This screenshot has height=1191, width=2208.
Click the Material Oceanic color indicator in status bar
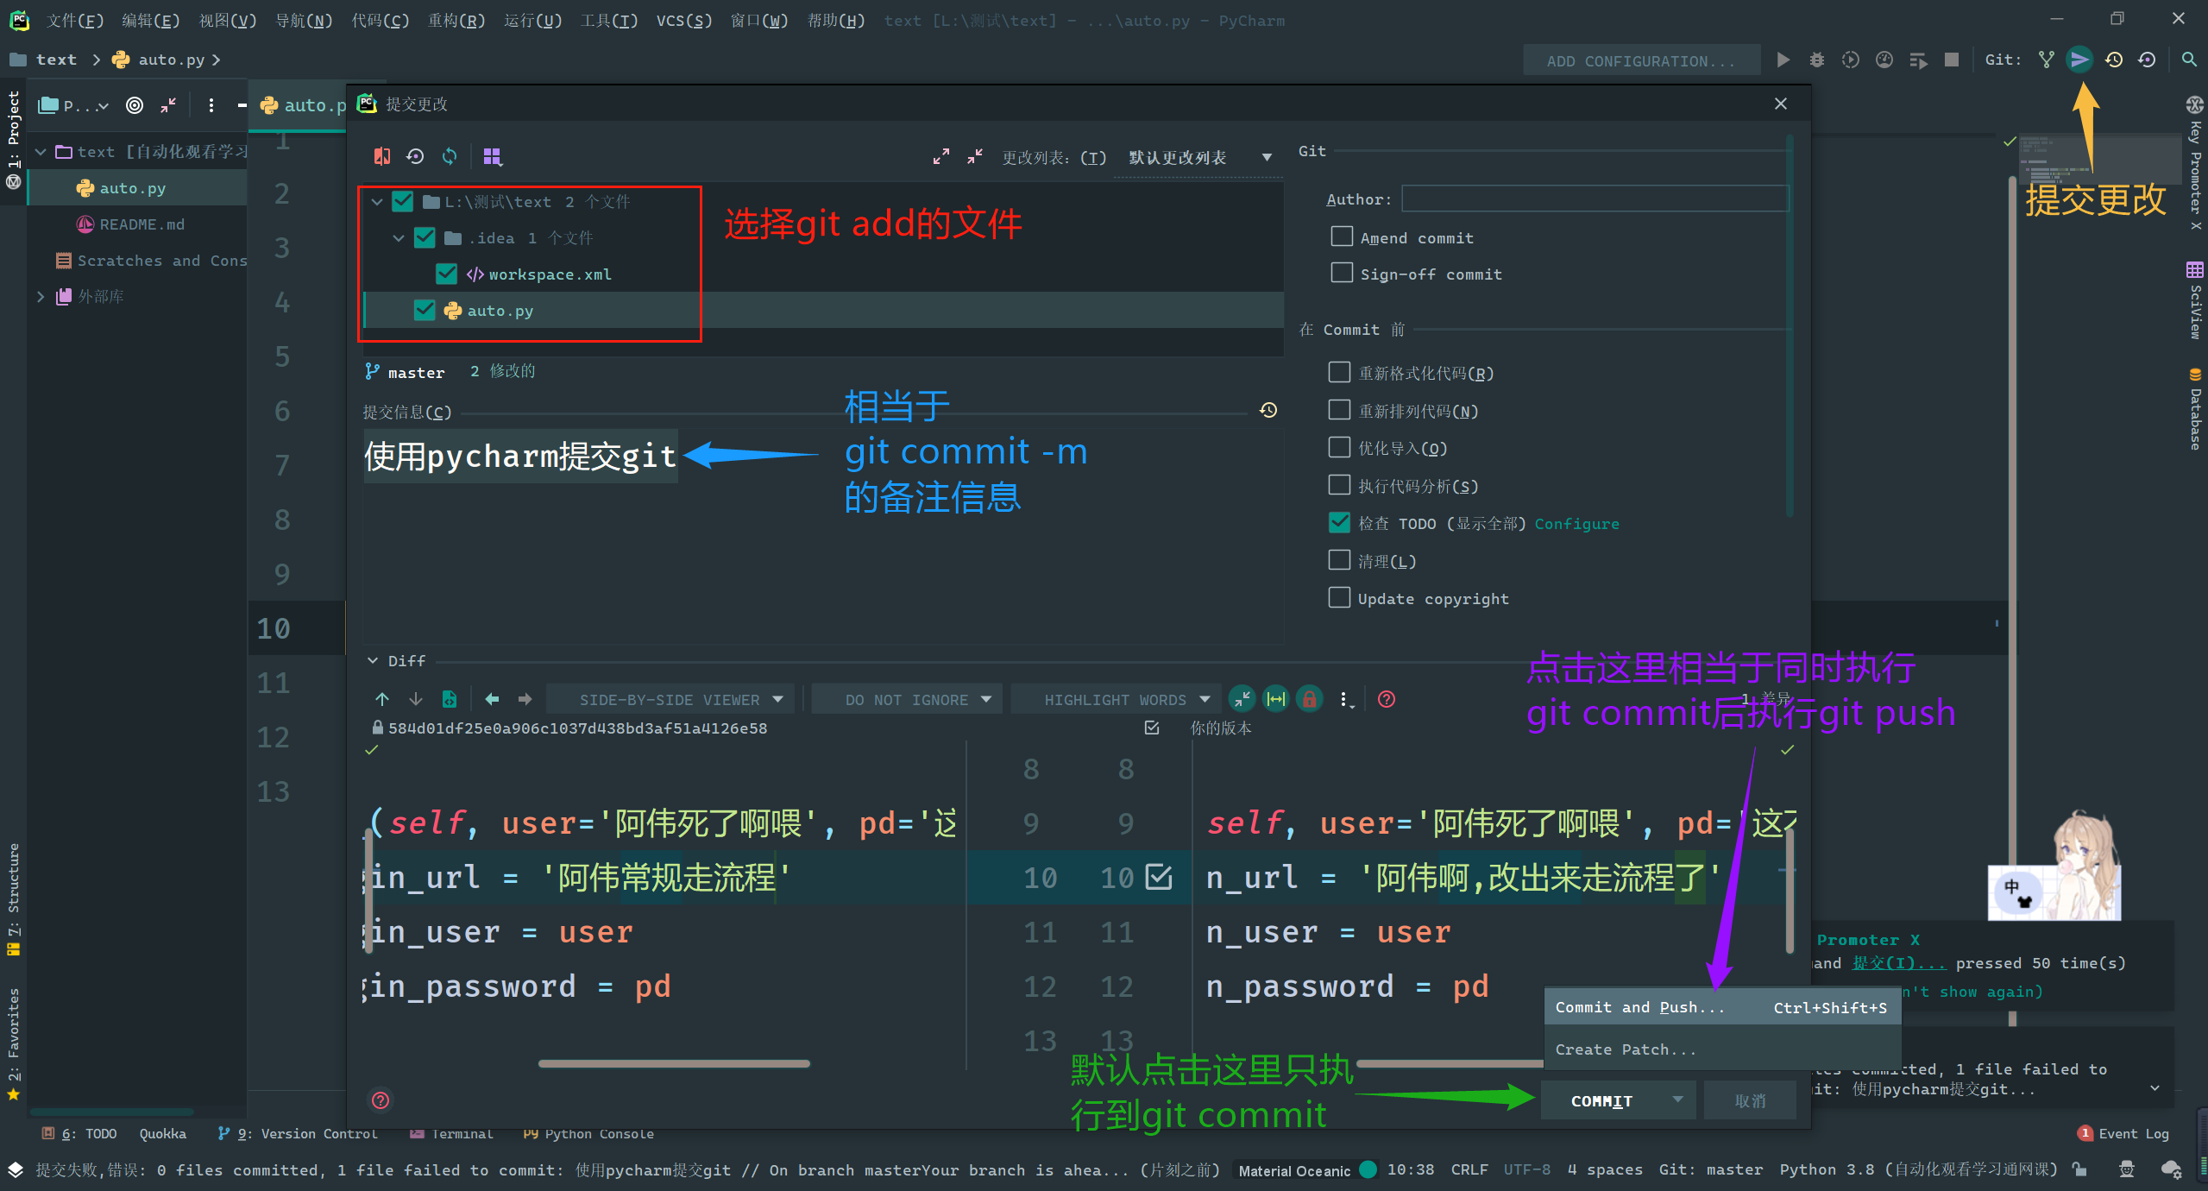pyautogui.click(x=1368, y=1169)
